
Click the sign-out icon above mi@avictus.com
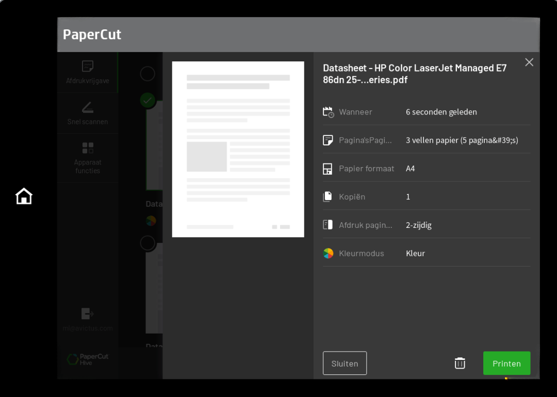point(88,313)
